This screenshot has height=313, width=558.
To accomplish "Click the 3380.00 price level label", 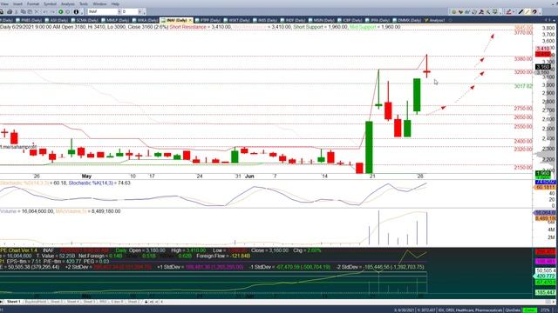I will (523, 59).
